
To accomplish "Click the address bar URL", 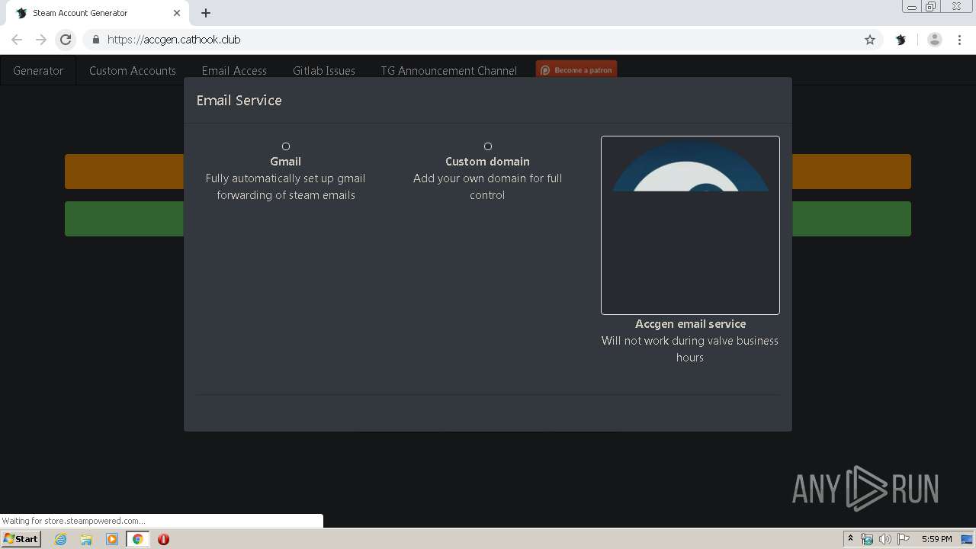I will point(174,40).
